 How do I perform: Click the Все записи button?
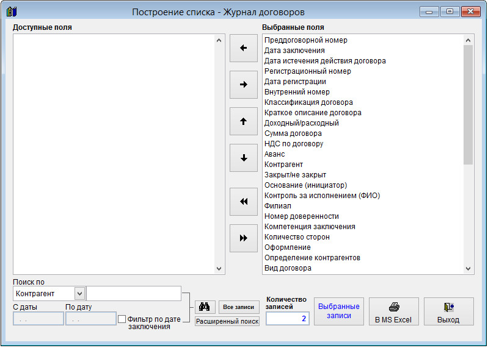pos(239,307)
